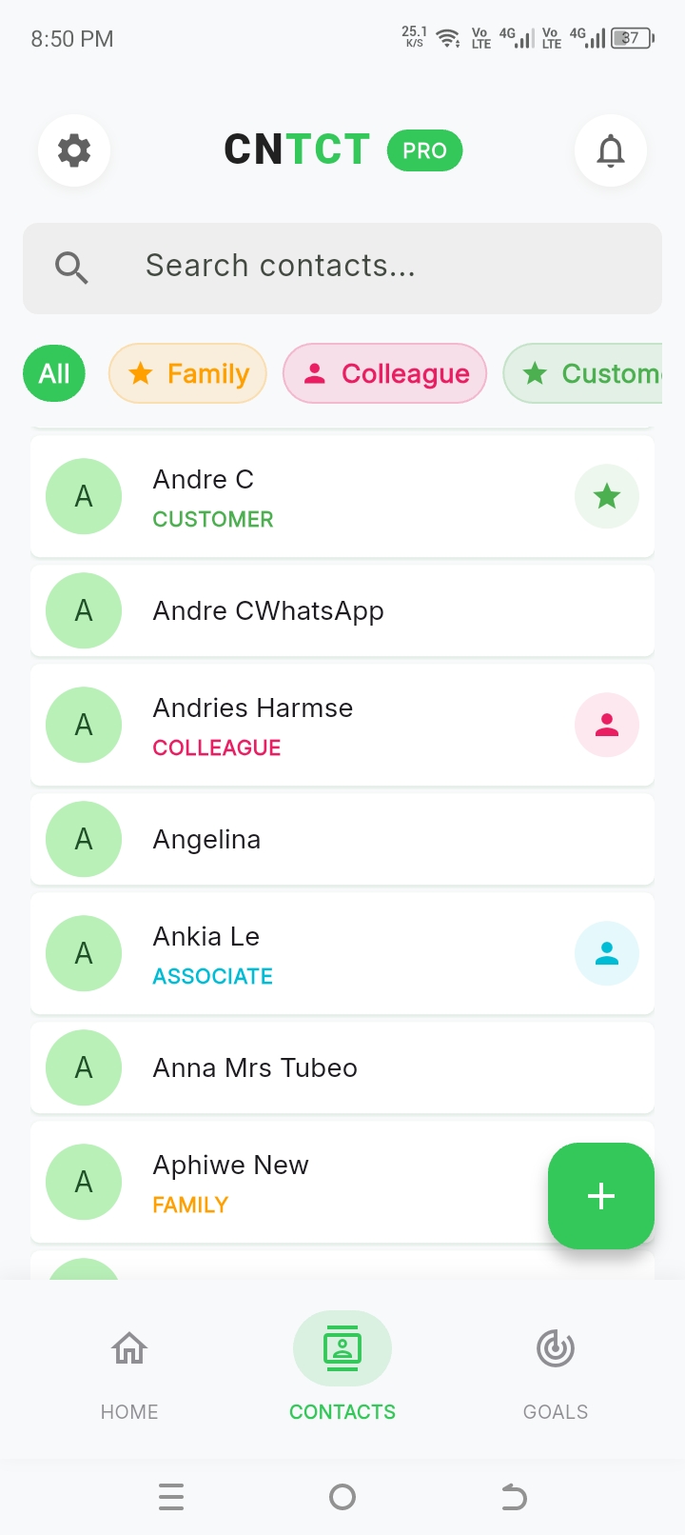Tap the green plus add-contact button
This screenshot has width=685, height=1535.
click(601, 1196)
